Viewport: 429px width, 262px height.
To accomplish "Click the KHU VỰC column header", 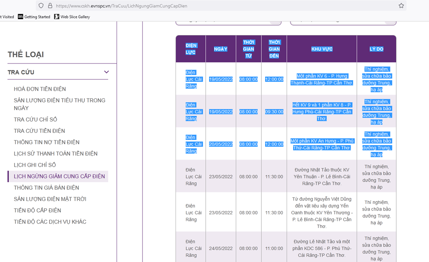I will [x=322, y=49].
